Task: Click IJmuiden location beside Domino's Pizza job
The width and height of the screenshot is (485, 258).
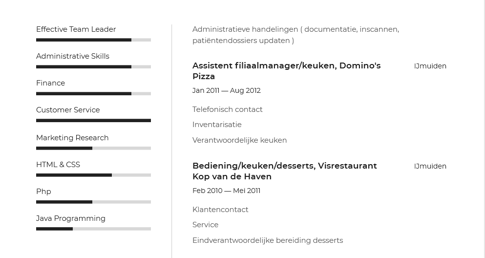Action: tap(430, 66)
